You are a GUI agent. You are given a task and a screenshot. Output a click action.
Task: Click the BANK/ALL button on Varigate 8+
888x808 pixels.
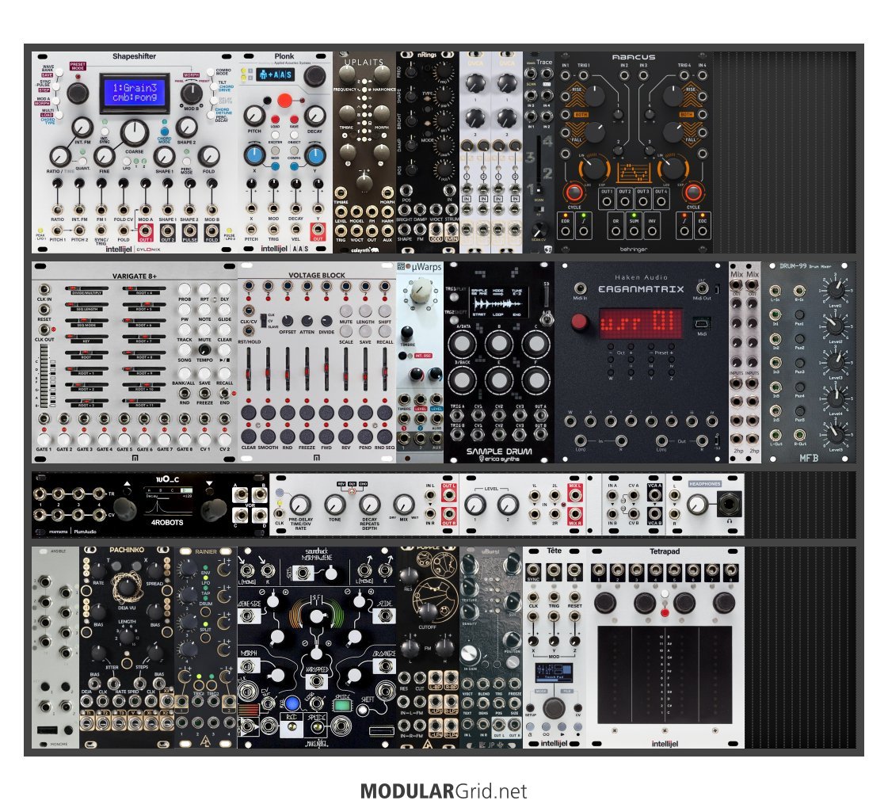185,373
